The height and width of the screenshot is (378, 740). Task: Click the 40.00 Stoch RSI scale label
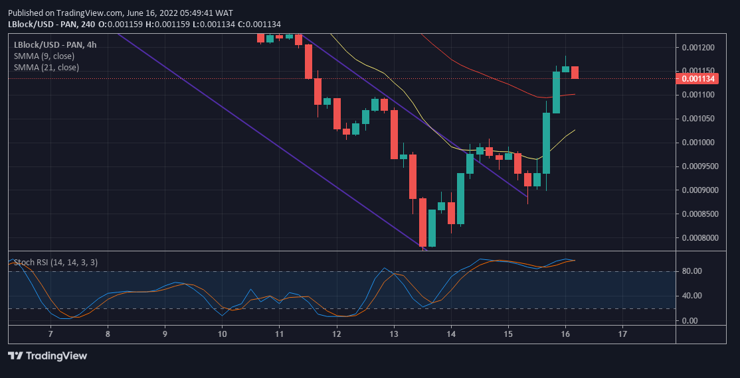692,296
